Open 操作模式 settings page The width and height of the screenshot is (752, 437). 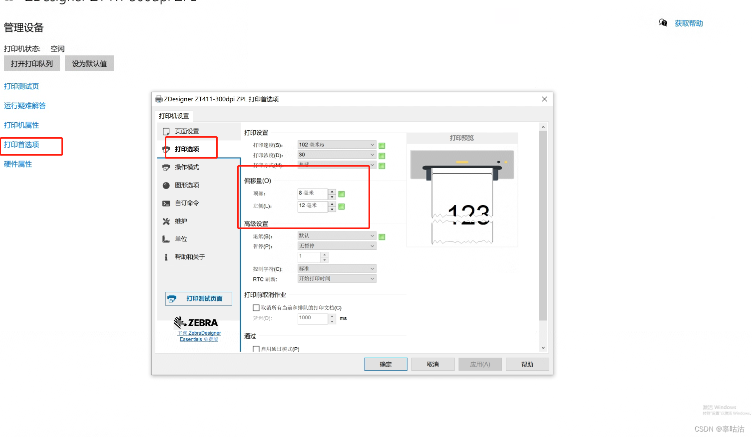pos(187,167)
